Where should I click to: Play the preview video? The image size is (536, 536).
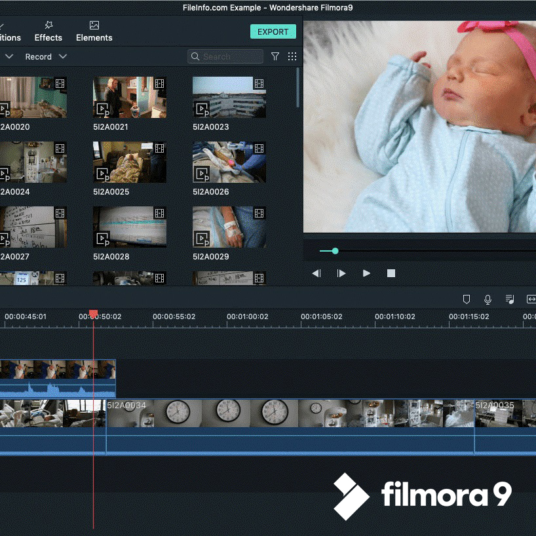[x=366, y=273]
